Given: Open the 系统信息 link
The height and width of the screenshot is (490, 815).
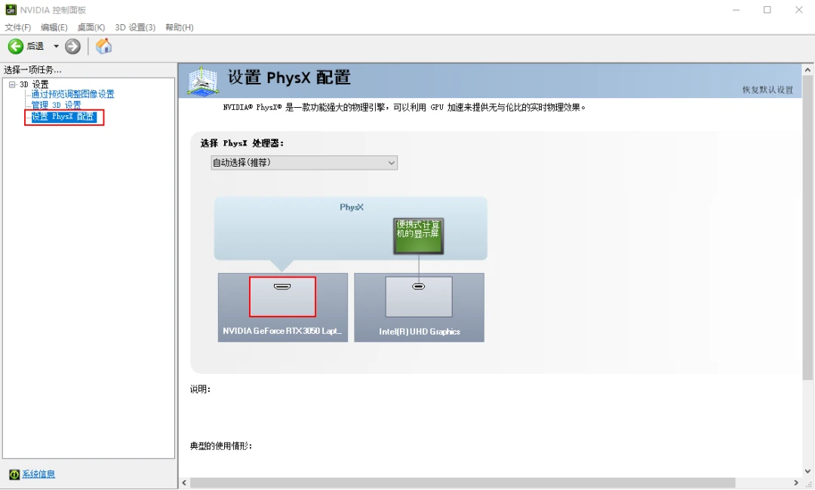Looking at the screenshot, I should click(38, 474).
